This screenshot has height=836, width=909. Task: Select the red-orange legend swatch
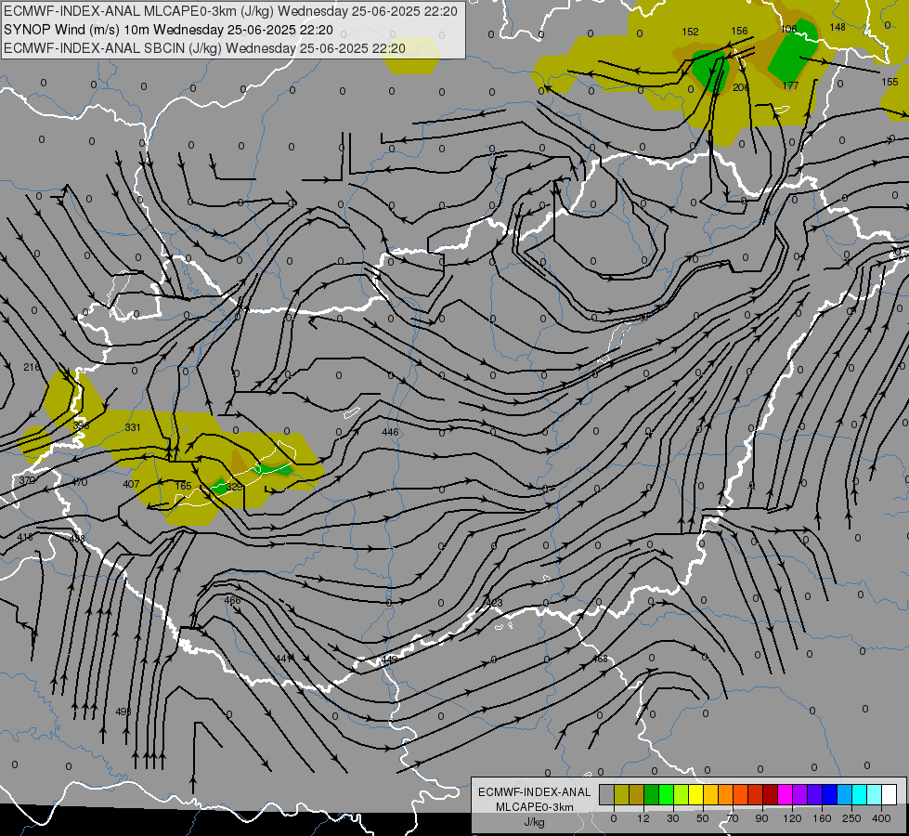[x=741, y=794]
